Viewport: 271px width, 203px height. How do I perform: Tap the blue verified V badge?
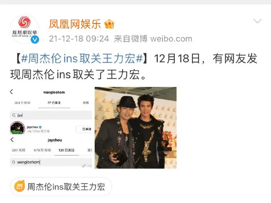point(35,40)
